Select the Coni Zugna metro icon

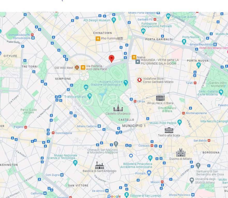pos(62,175)
